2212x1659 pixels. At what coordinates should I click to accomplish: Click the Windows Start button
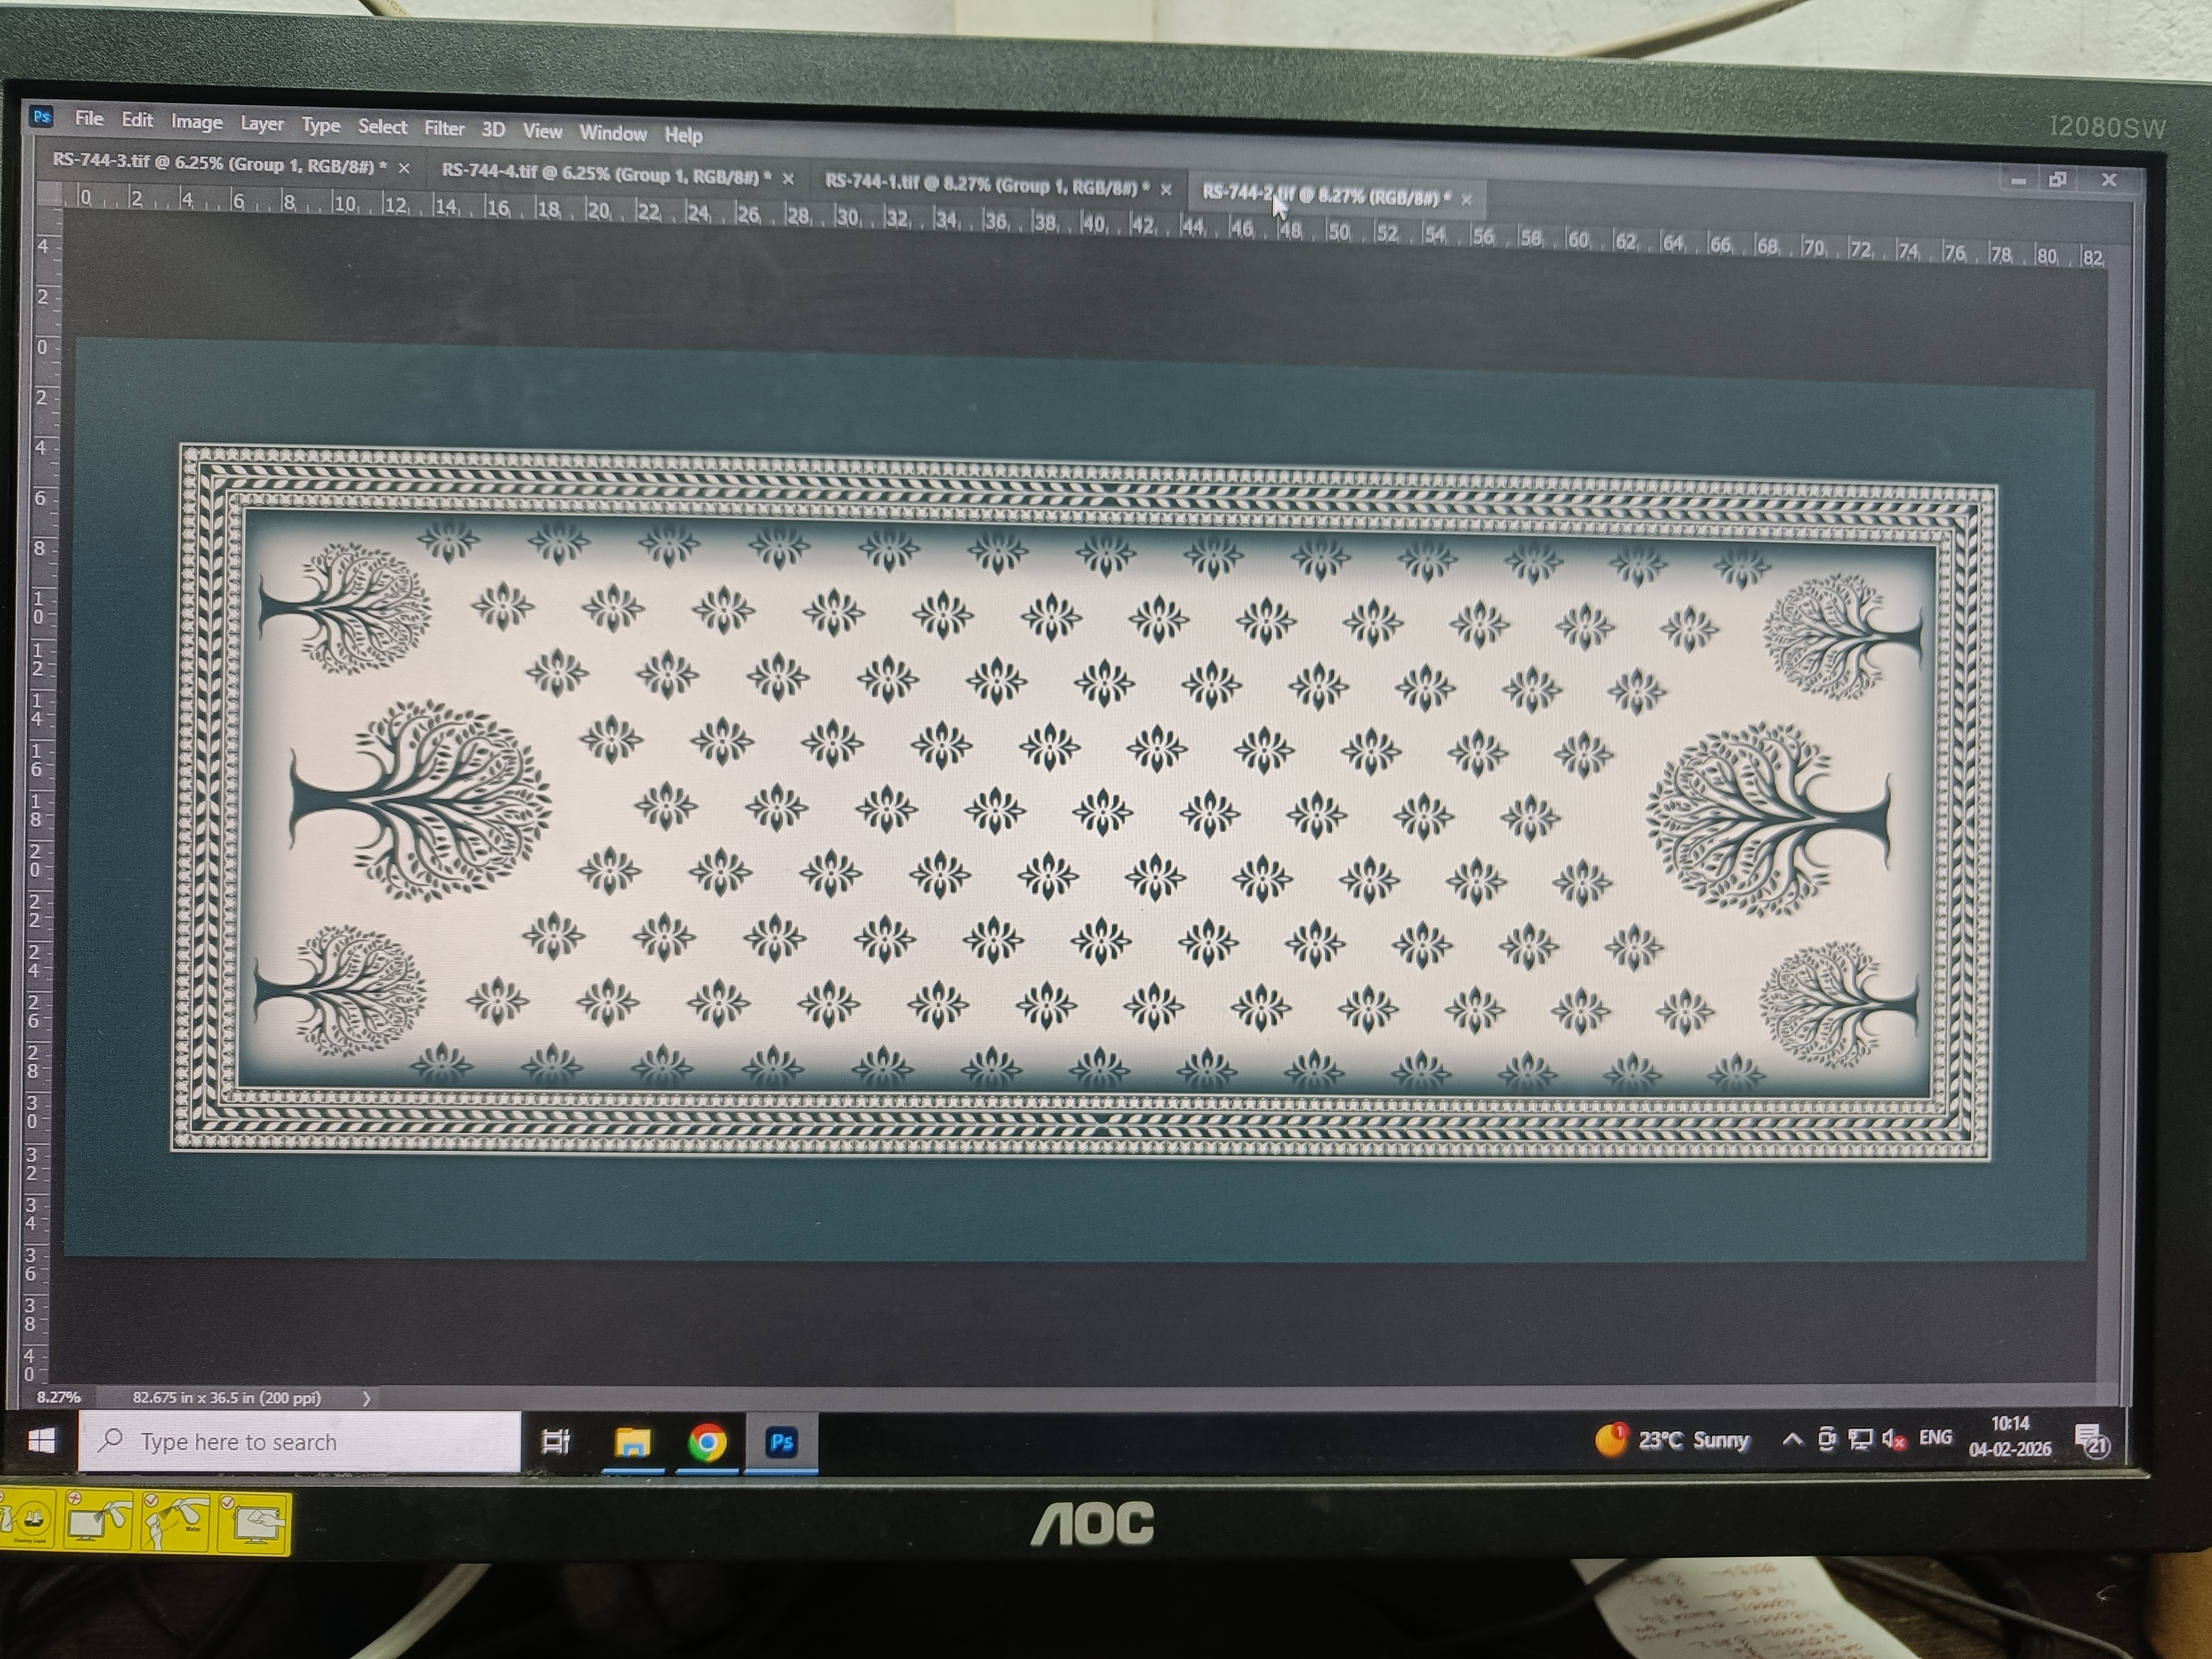(41, 1440)
